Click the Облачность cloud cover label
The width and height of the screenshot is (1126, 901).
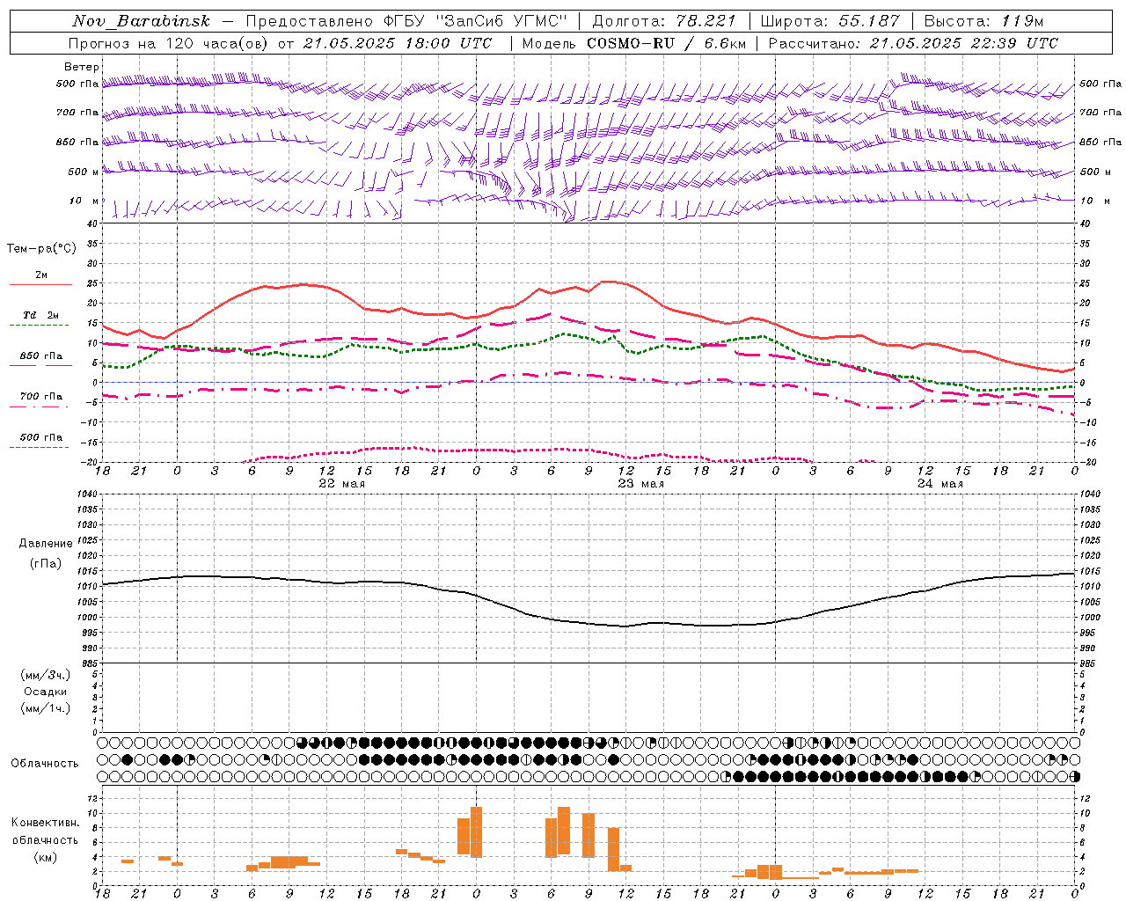pos(45,763)
